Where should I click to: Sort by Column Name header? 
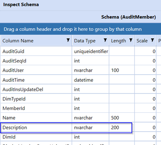18,41
